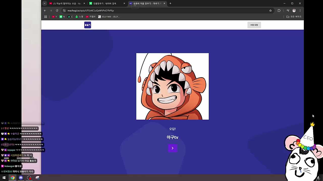Select the 유튜버 이름 맞추기 tab
Image resolution: width=323 pixels, height=181 pixels.
tap(147, 4)
